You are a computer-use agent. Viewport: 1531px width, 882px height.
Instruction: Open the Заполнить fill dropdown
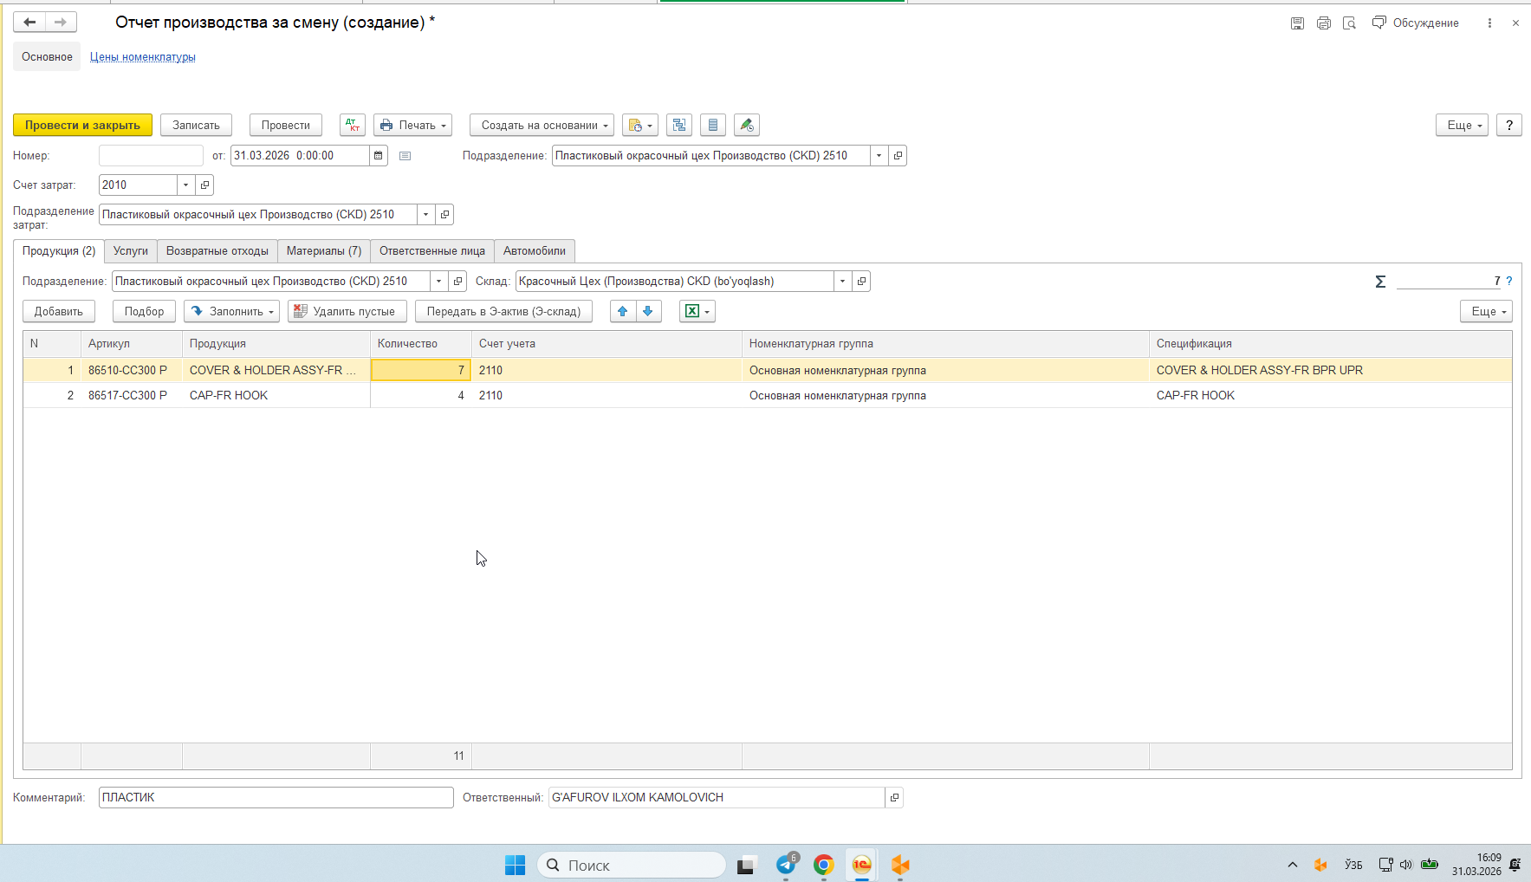click(232, 312)
